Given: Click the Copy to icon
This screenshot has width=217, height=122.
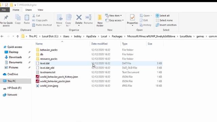Looking at the screenshot, I should pos(68,17).
